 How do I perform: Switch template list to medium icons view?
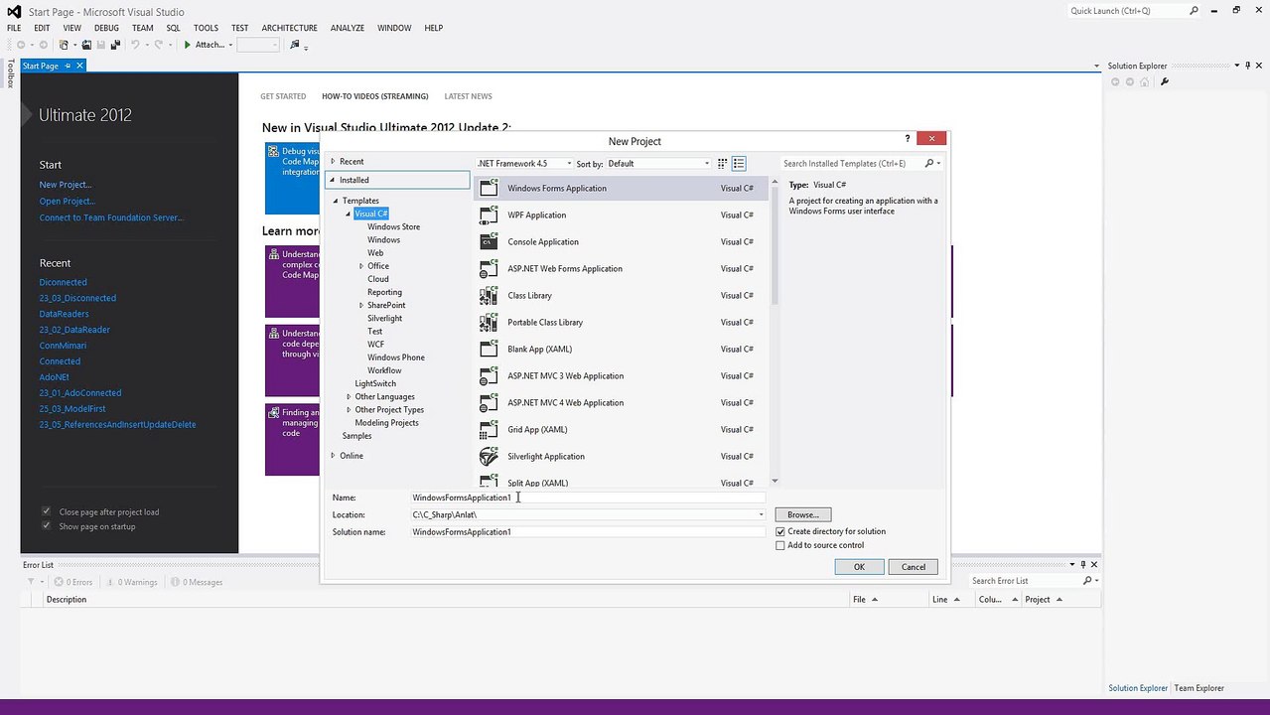[739, 163]
